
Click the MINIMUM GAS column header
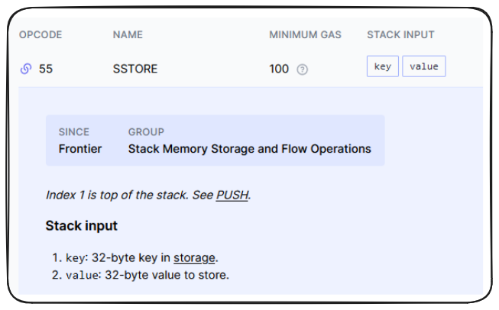(x=305, y=35)
